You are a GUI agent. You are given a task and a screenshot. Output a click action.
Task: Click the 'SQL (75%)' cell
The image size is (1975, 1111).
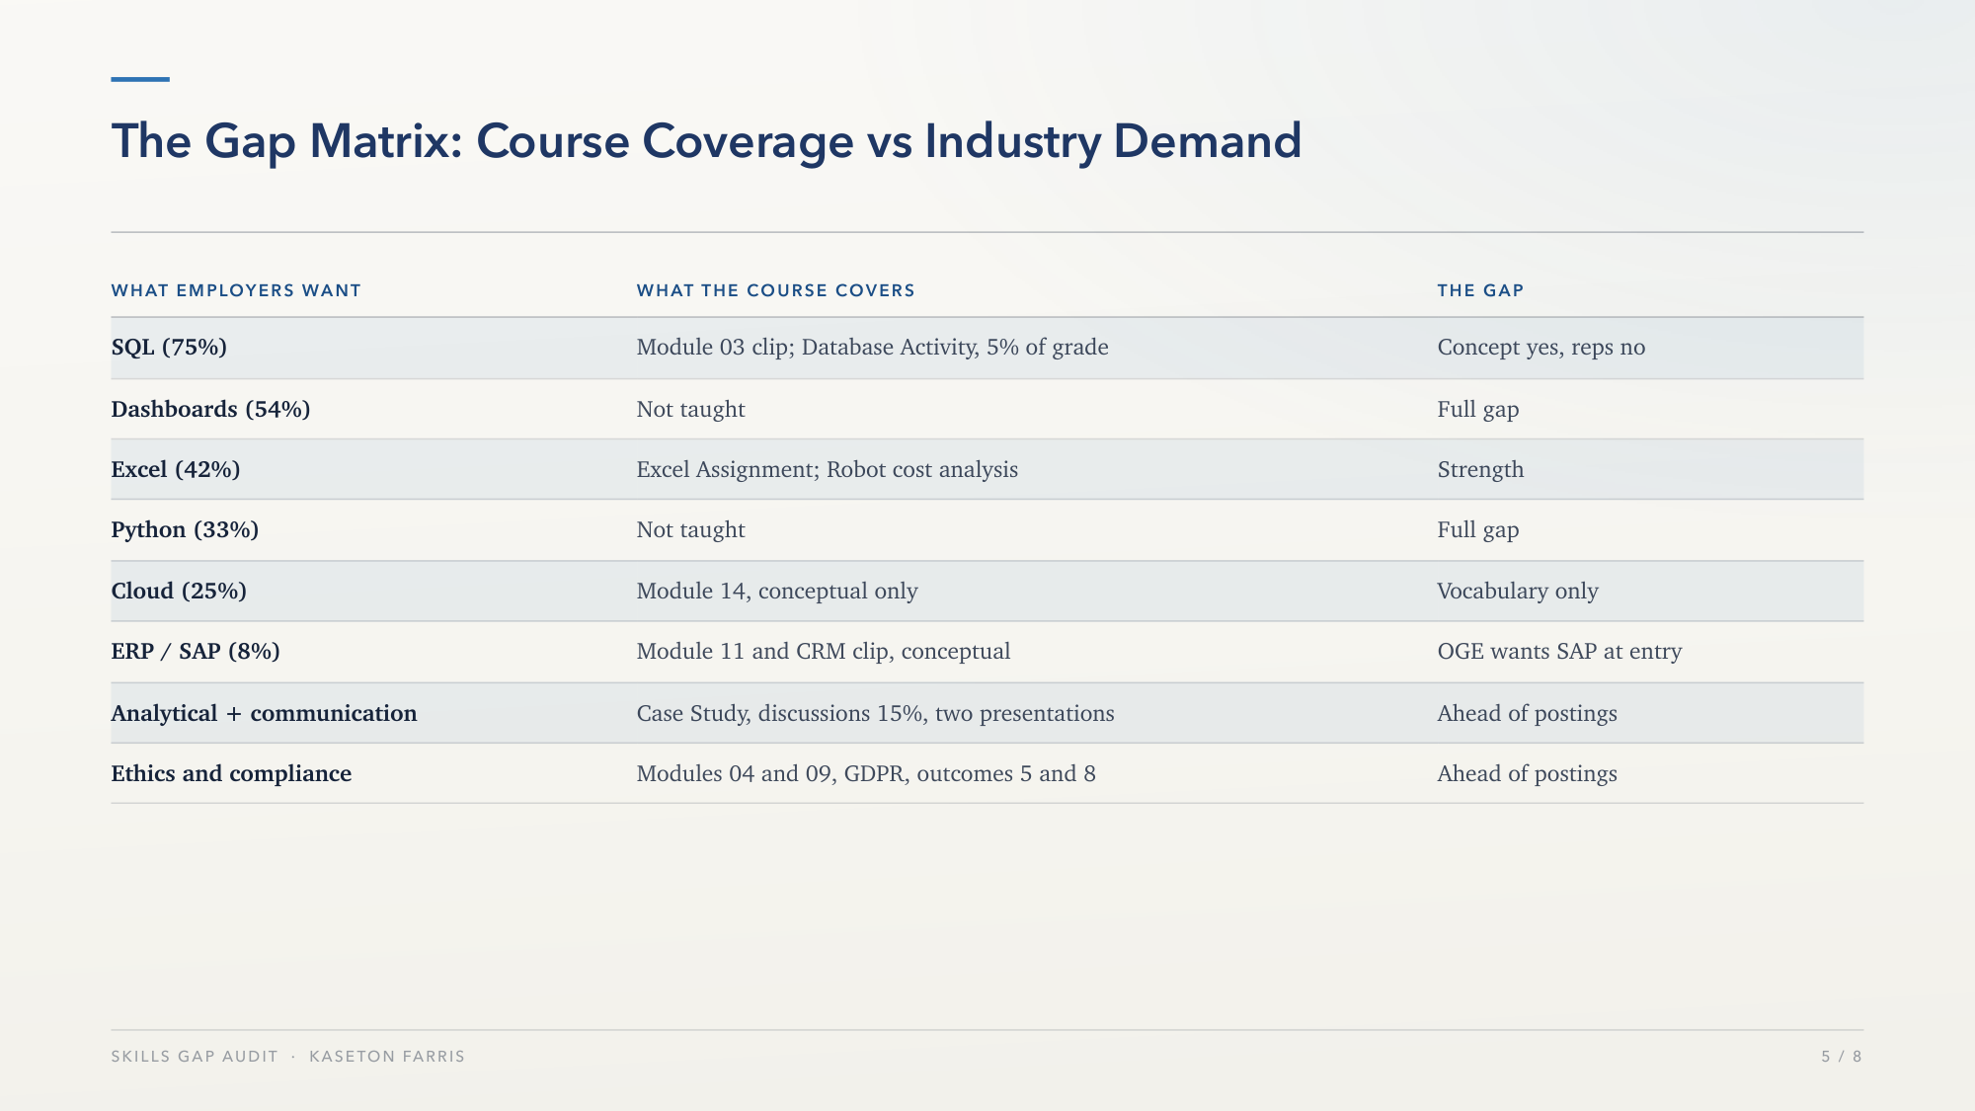(169, 347)
